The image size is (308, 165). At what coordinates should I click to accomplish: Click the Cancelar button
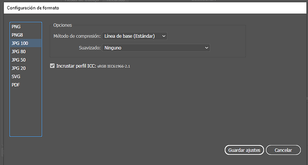[x=283, y=150]
